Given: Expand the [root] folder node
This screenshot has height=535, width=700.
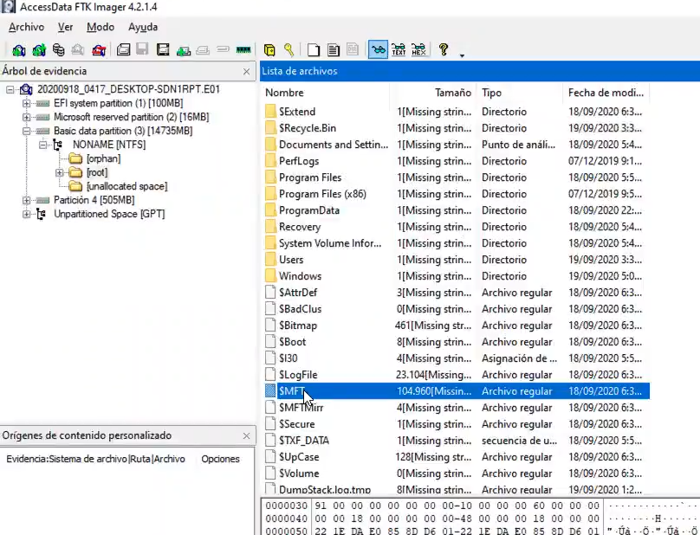Looking at the screenshot, I should (x=60, y=172).
